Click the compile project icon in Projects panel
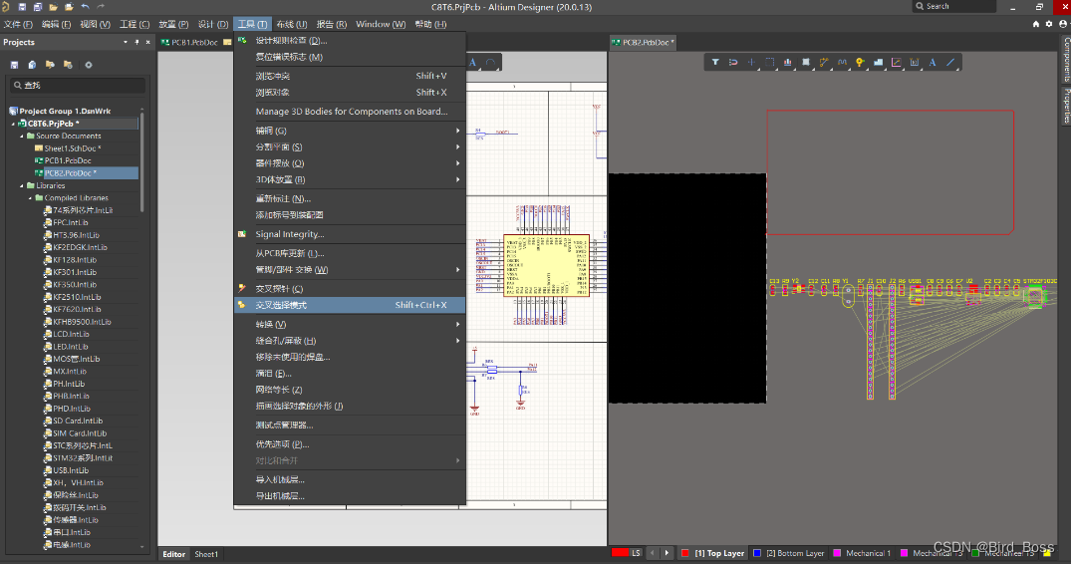The height and width of the screenshot is (564, 1071). pos(32,65)
